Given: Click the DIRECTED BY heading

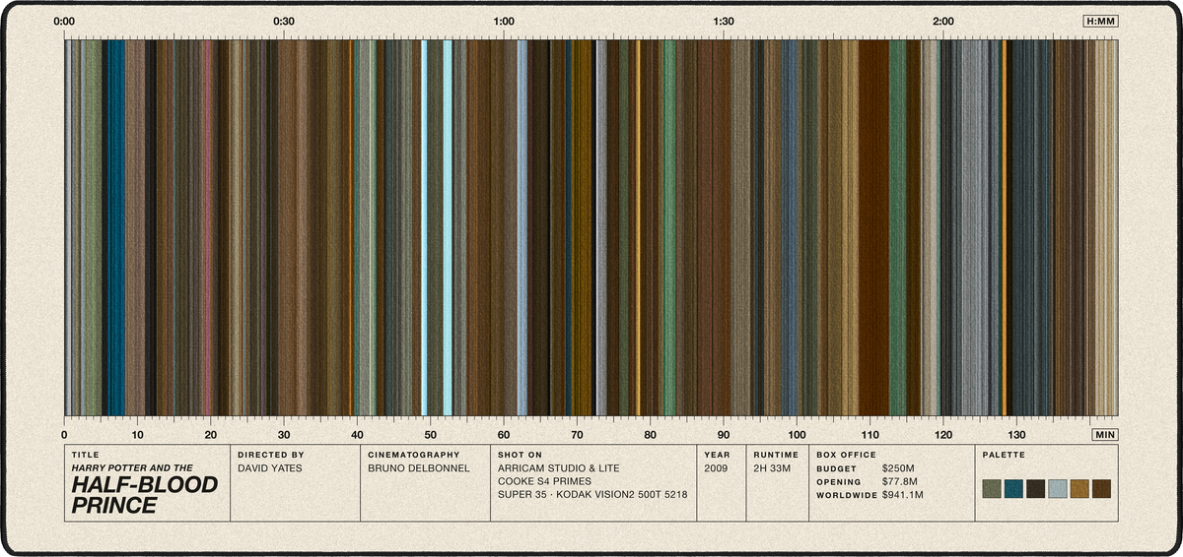Looking at the screenshot, I should point(271,456).
